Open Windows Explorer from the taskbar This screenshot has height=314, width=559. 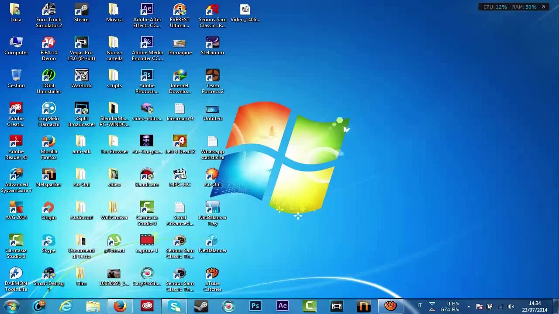point(93,306)
